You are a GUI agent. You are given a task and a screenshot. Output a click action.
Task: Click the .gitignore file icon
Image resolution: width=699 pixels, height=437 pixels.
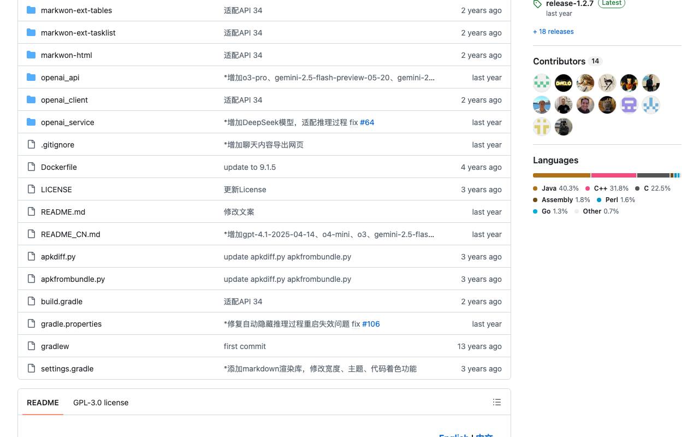pos(31,145)
